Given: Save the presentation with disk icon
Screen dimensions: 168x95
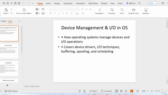Looking at the screenshot, I should pyautogui.click(x=8, y=3).
